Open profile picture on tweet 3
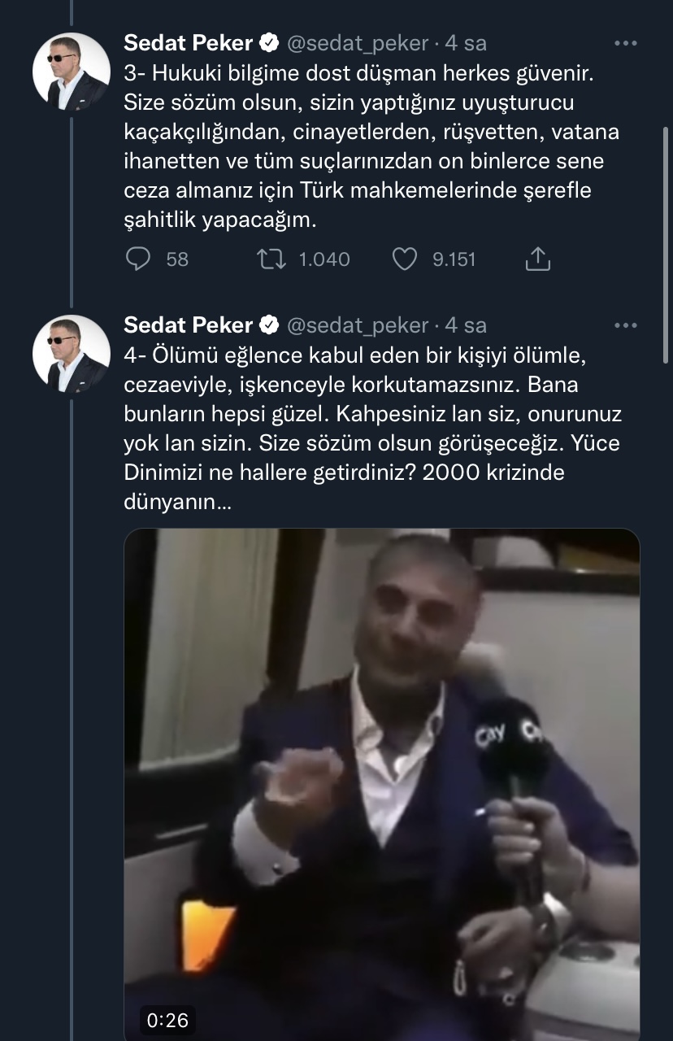The height and width of the screenshot is (1041, 673). 71,72
